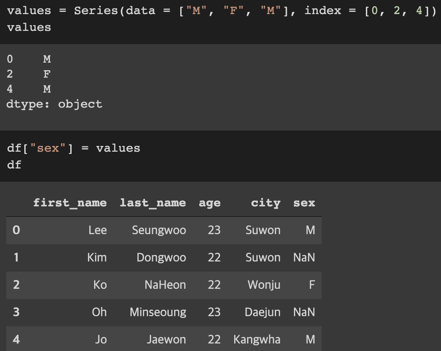441x351 pixels.
Task: Click age 23 in the Oh row
Action: [x=214, y=312]
